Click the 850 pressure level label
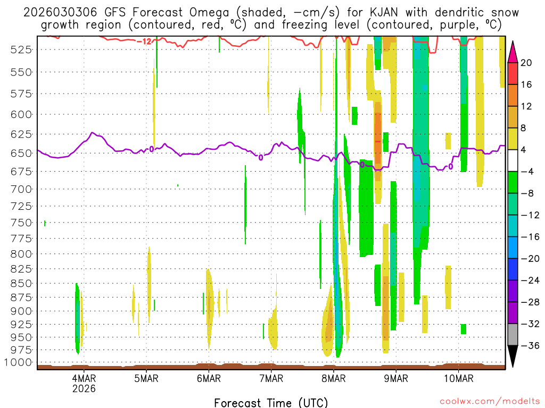Screen dimensions: 545x408 21,284
